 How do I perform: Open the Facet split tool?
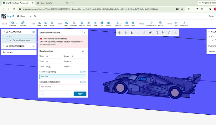[82, 23]
